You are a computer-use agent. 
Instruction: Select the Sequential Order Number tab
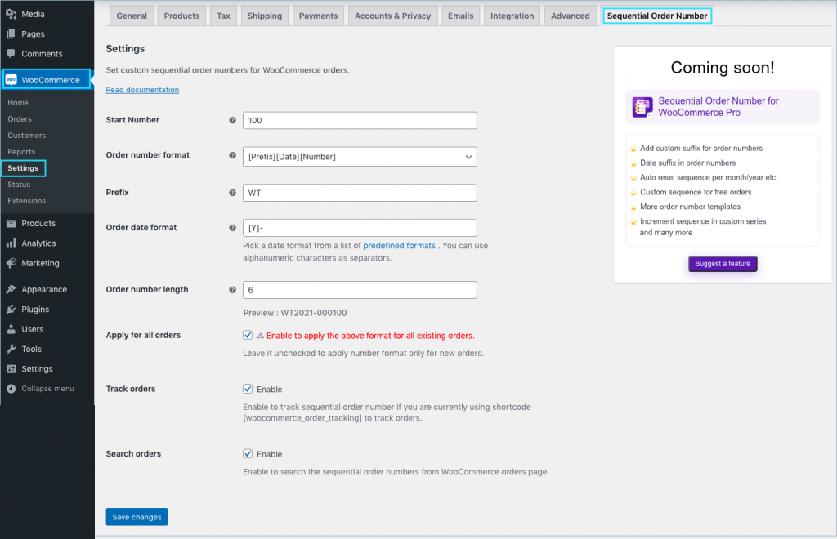657,16
